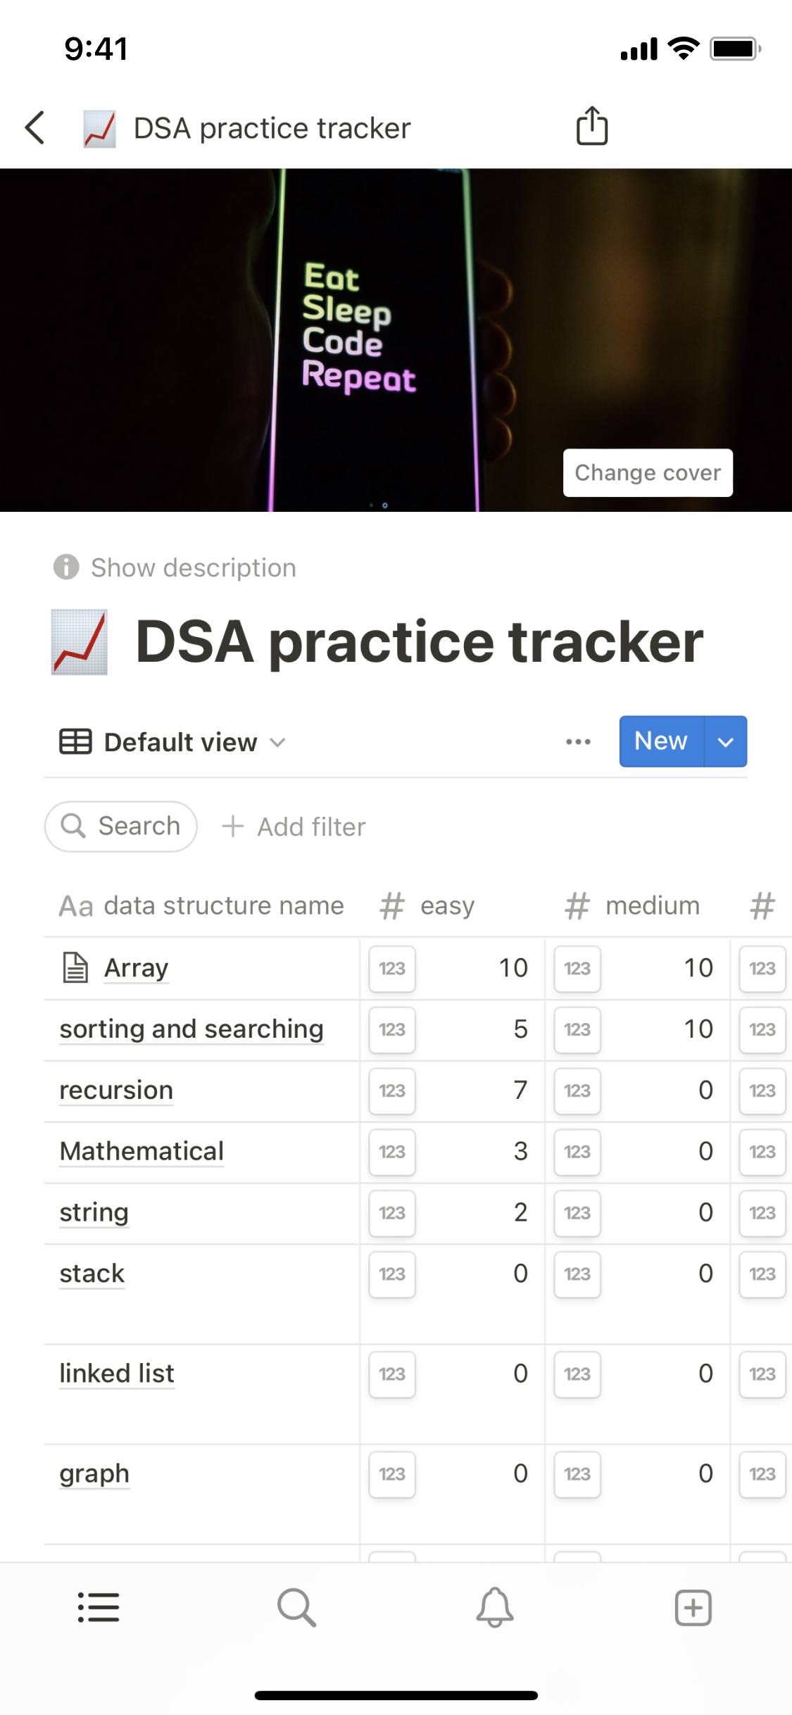The height and width of the screenshot is (1715, 792).
Task: Tap the back arrow in header
Action: [35, 127]
